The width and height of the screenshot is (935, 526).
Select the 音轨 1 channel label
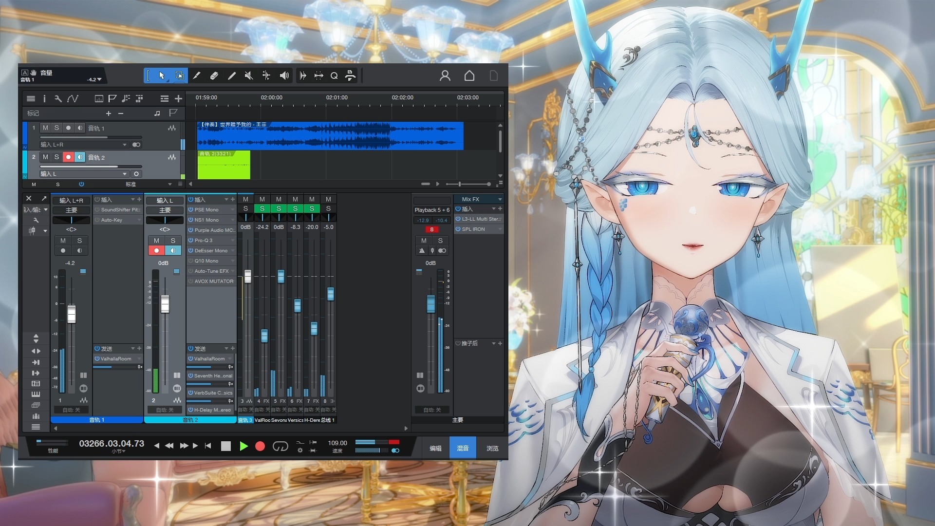(96, 420)
